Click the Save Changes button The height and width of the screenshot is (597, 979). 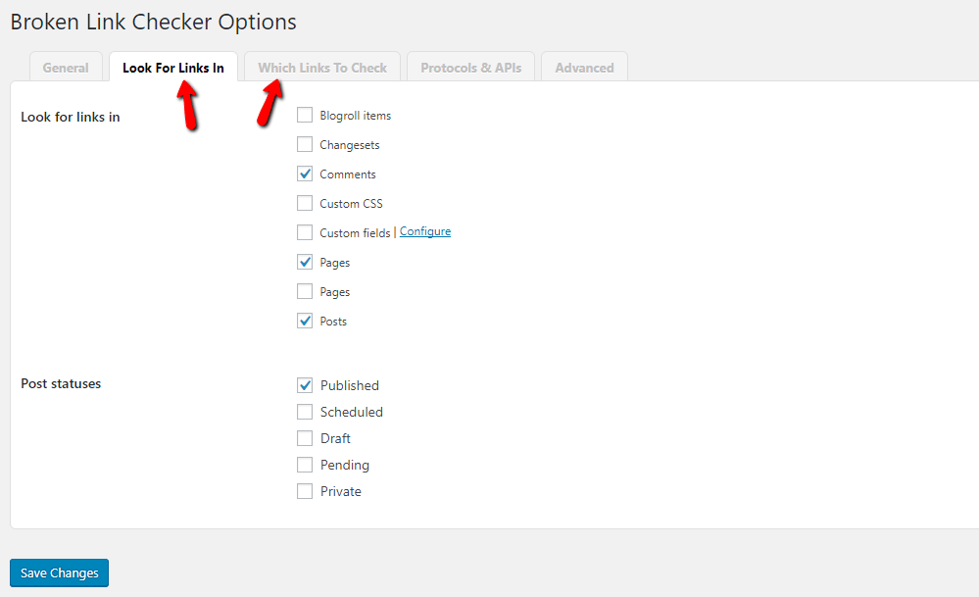pos(60,572)
